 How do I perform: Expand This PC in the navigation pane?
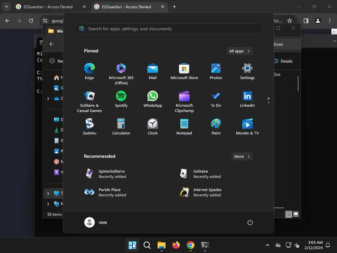48,193
